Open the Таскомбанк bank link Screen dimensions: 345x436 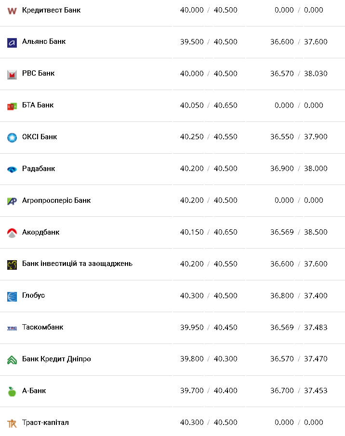(42, 327)
